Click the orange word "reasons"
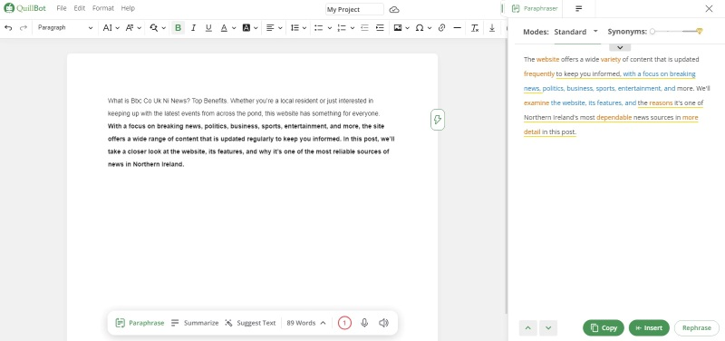 [662, 102]
